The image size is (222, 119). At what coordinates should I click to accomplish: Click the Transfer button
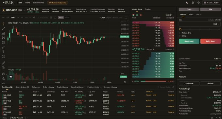coord(210,84)
